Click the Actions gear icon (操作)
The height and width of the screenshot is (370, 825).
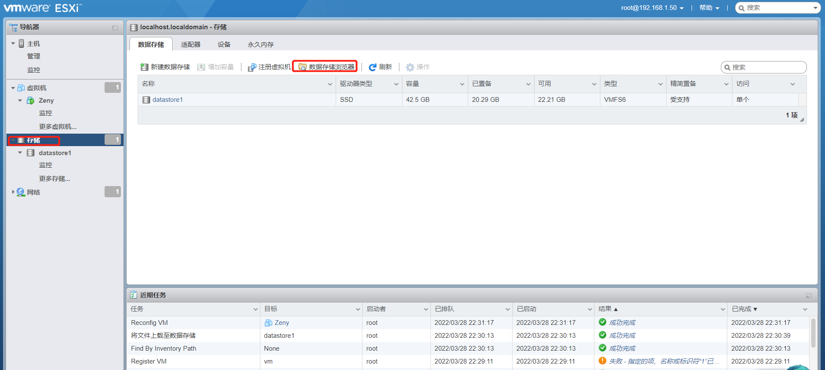coord(410,67)
